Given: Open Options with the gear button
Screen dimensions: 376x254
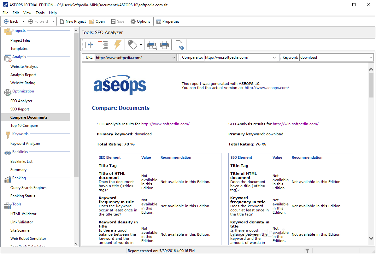Looking at the screenshot, I should [140, 21].
